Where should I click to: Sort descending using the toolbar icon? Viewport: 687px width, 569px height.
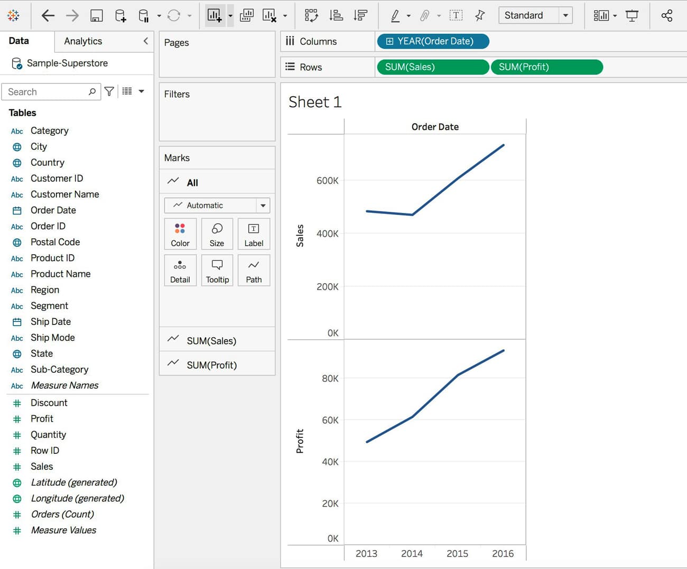360,16
